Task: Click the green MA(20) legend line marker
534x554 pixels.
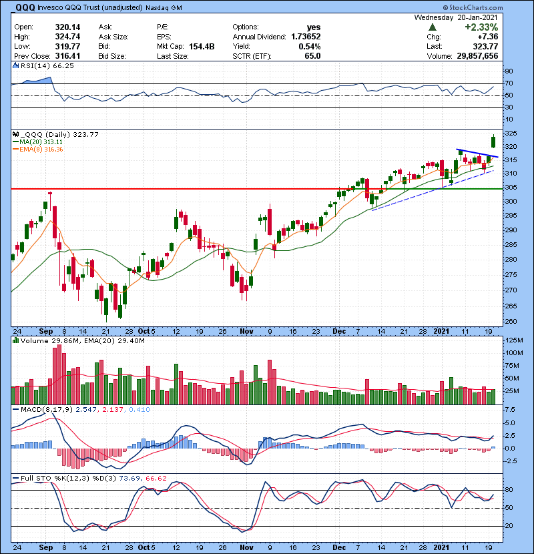Action: (16, 142)
